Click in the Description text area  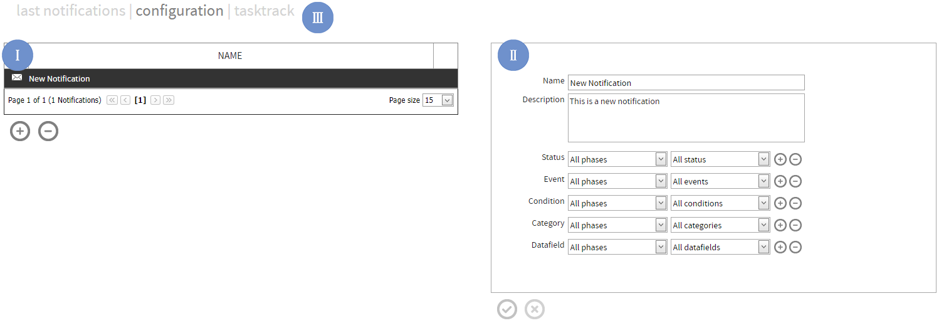coord(686,118)
